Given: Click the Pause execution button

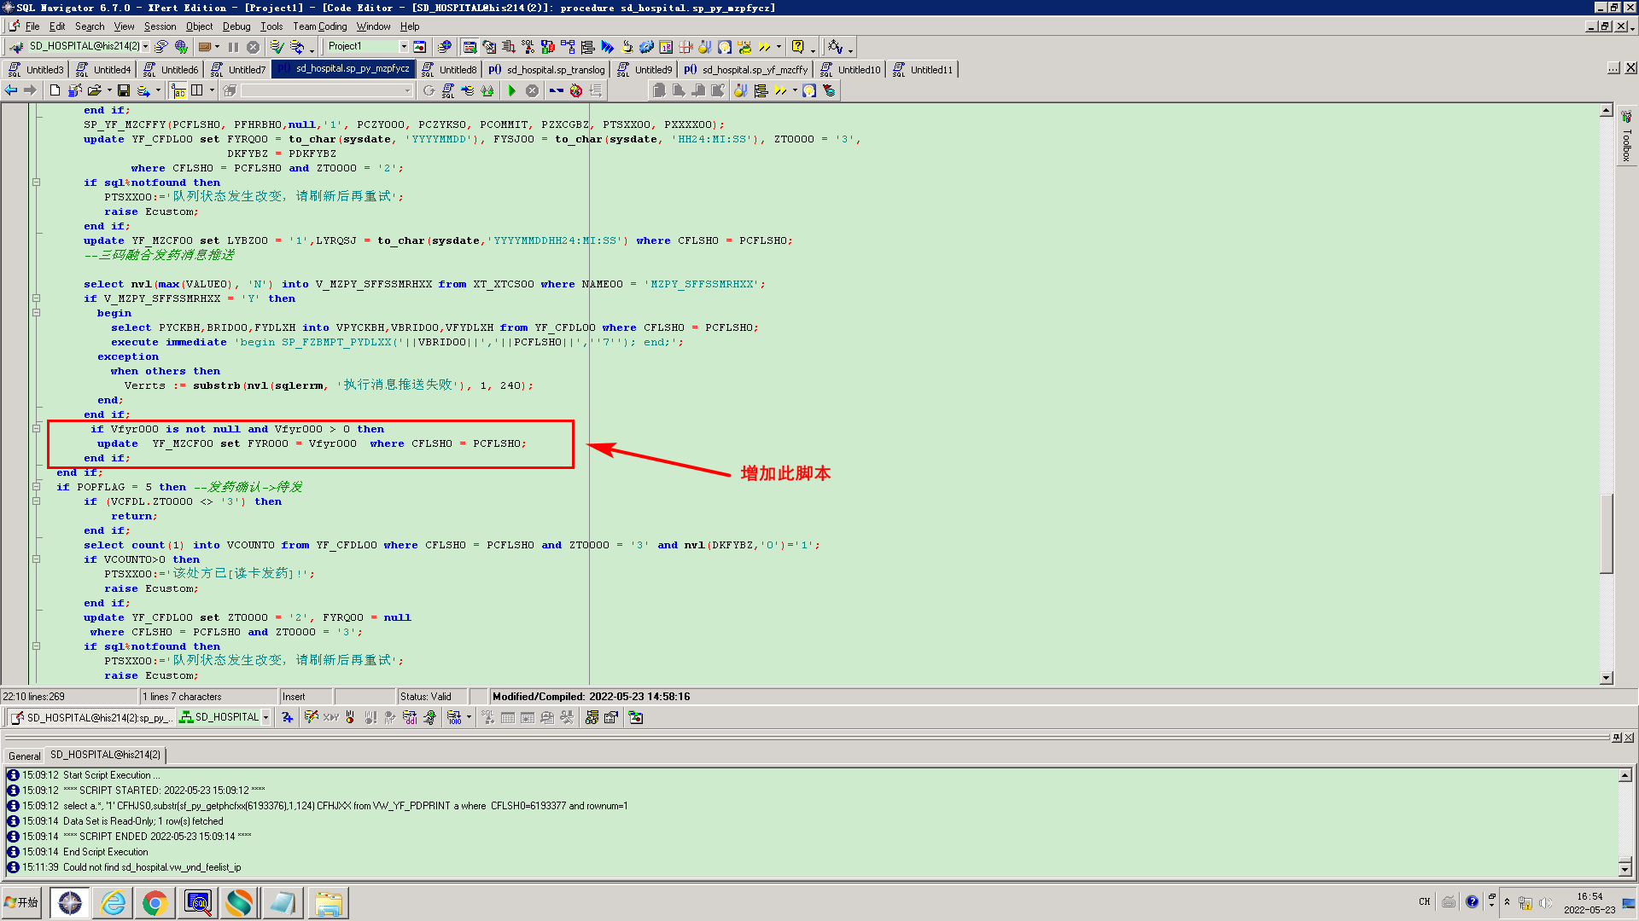Looking at the screenshot, I should coord(233,47).
